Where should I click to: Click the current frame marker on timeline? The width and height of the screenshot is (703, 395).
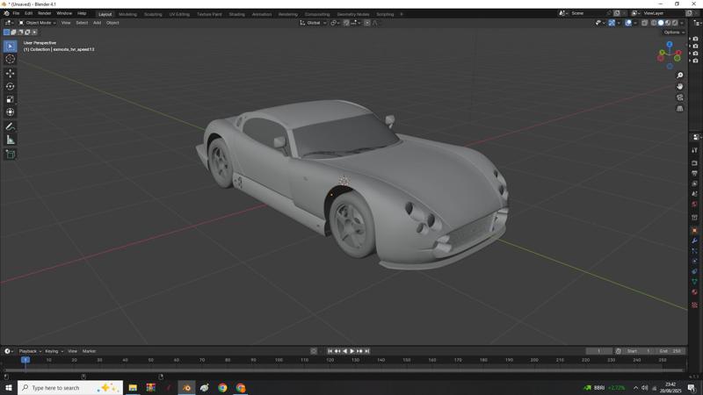25,360
